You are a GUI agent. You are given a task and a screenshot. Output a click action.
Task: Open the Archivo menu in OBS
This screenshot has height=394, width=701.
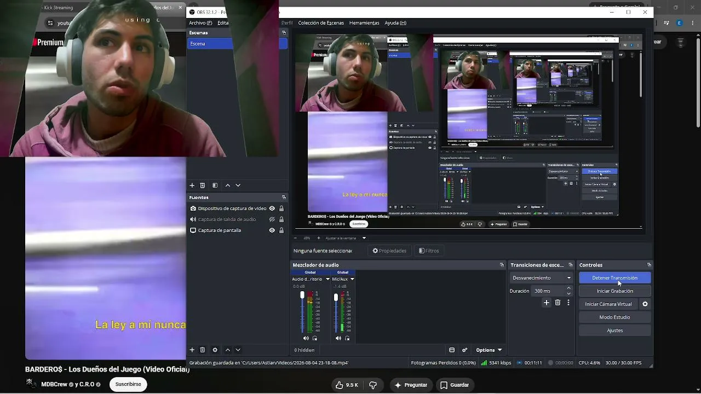pos(200,23)
